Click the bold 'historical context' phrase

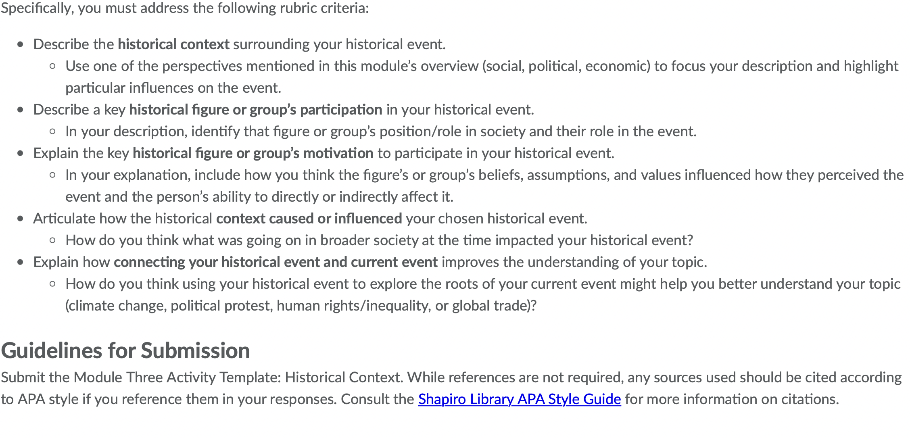173,44
